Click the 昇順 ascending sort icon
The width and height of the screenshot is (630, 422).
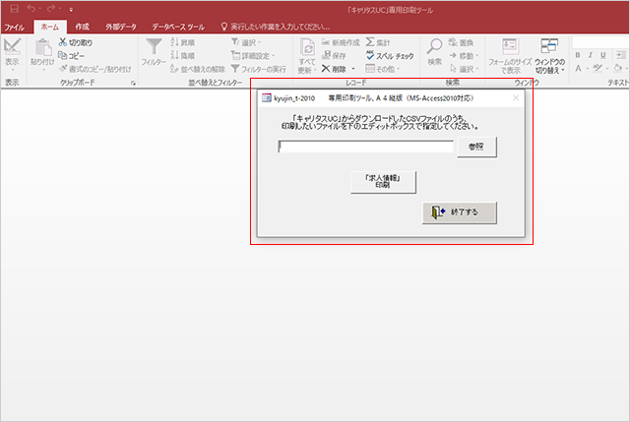[x=174, y=42]
